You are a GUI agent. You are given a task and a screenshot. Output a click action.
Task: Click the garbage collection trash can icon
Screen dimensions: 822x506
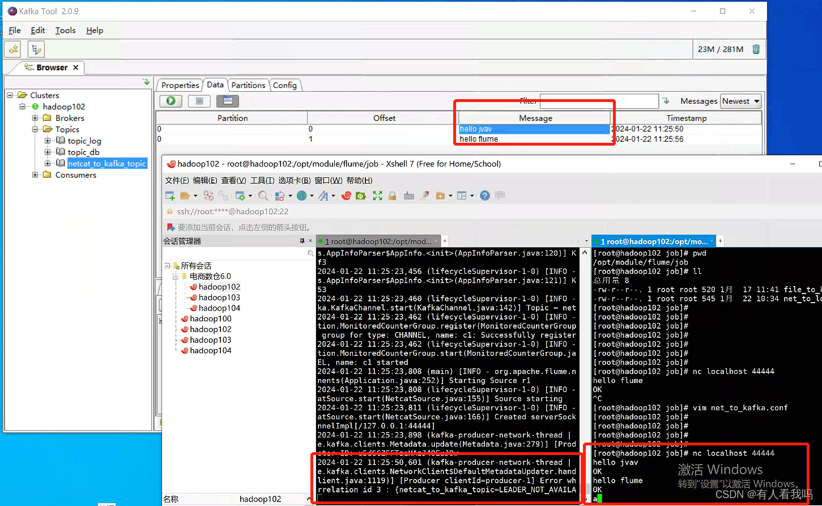click(756, 49)
